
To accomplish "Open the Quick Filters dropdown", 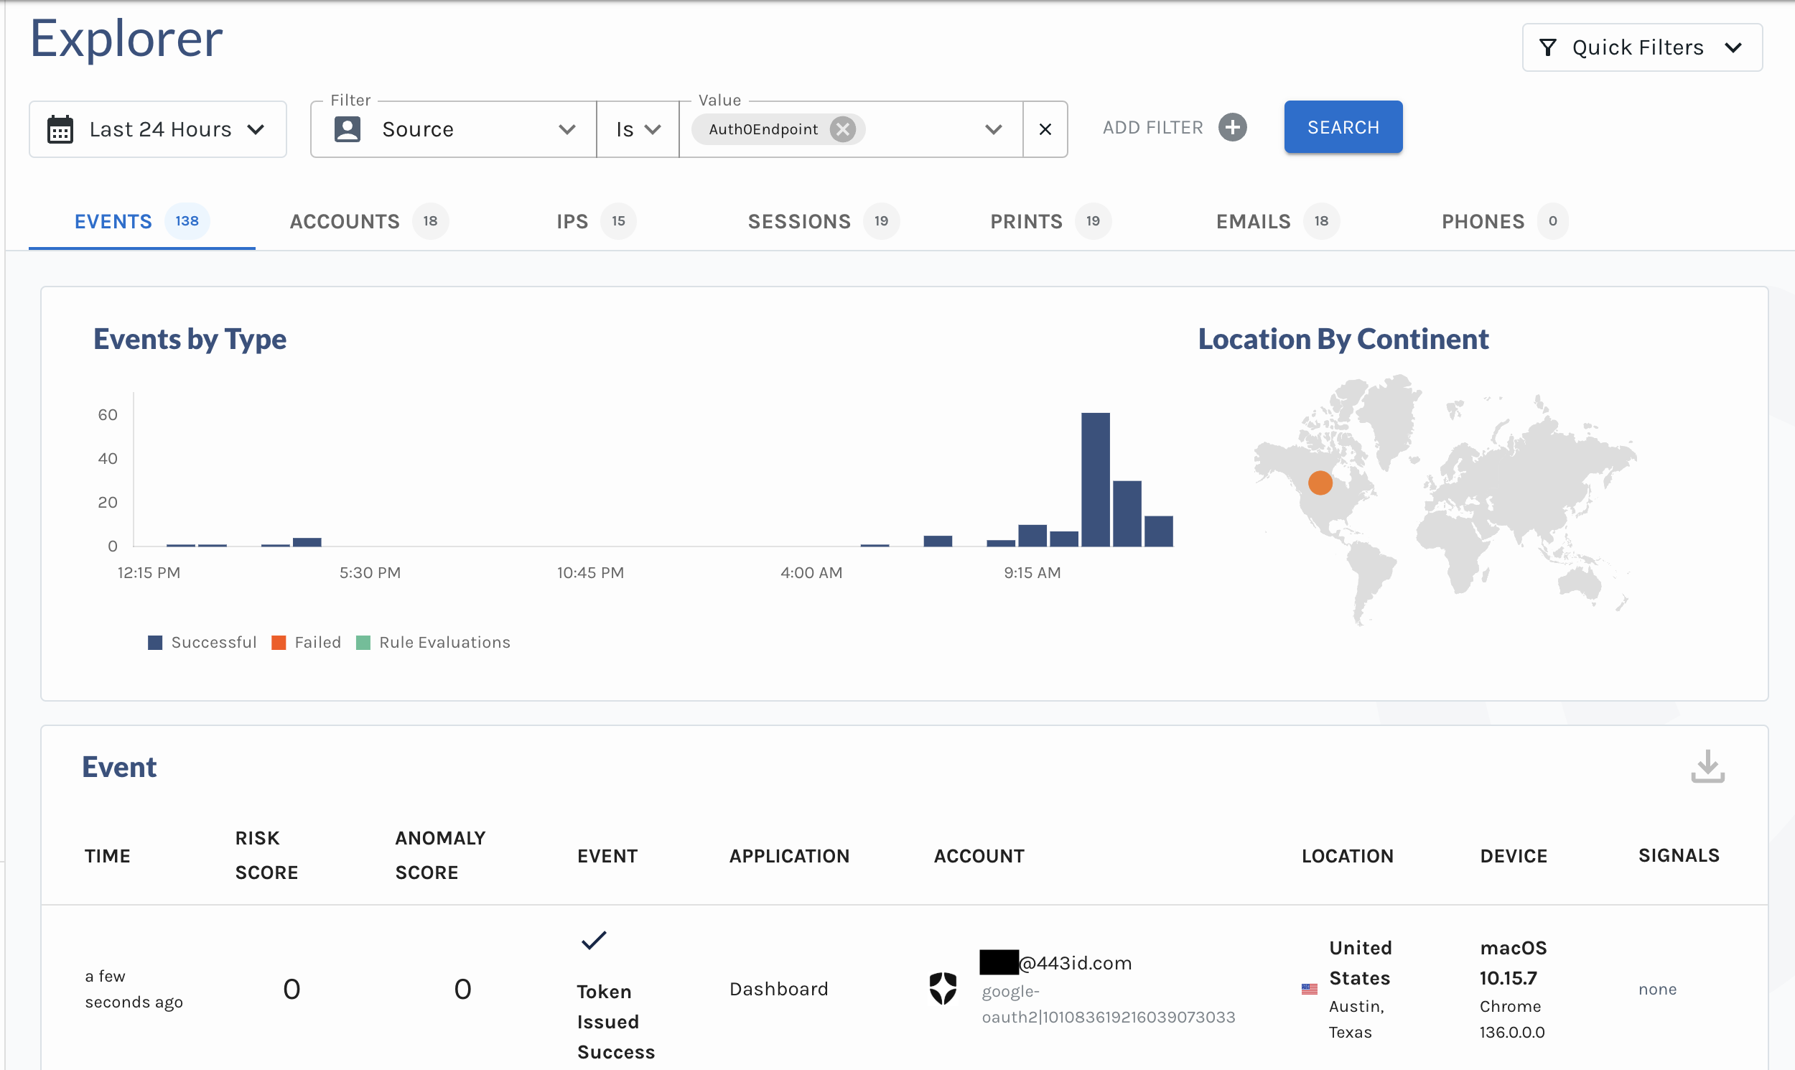I will point(1641,47).
